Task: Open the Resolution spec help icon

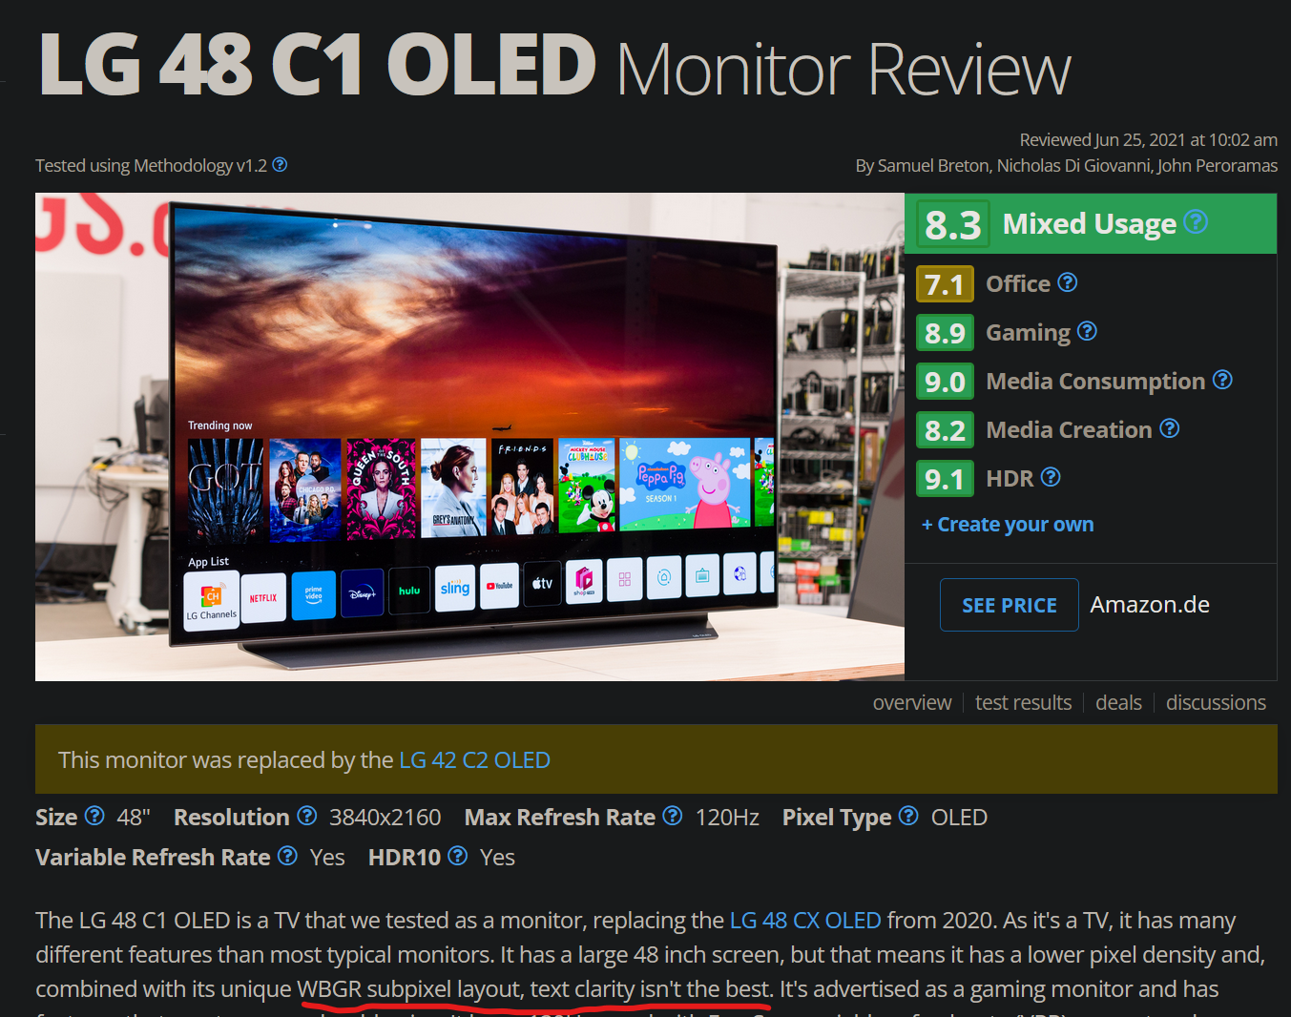Action: point(306,816)
